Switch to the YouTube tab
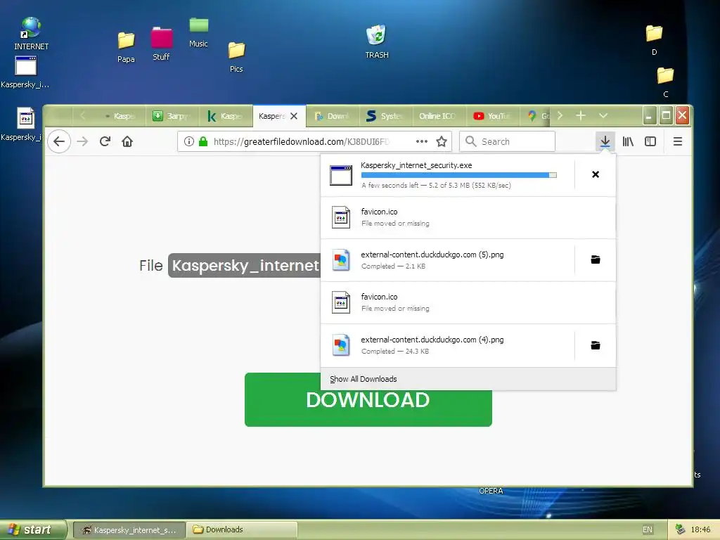This screenshot has width=720, height=540. pos(492,116)
